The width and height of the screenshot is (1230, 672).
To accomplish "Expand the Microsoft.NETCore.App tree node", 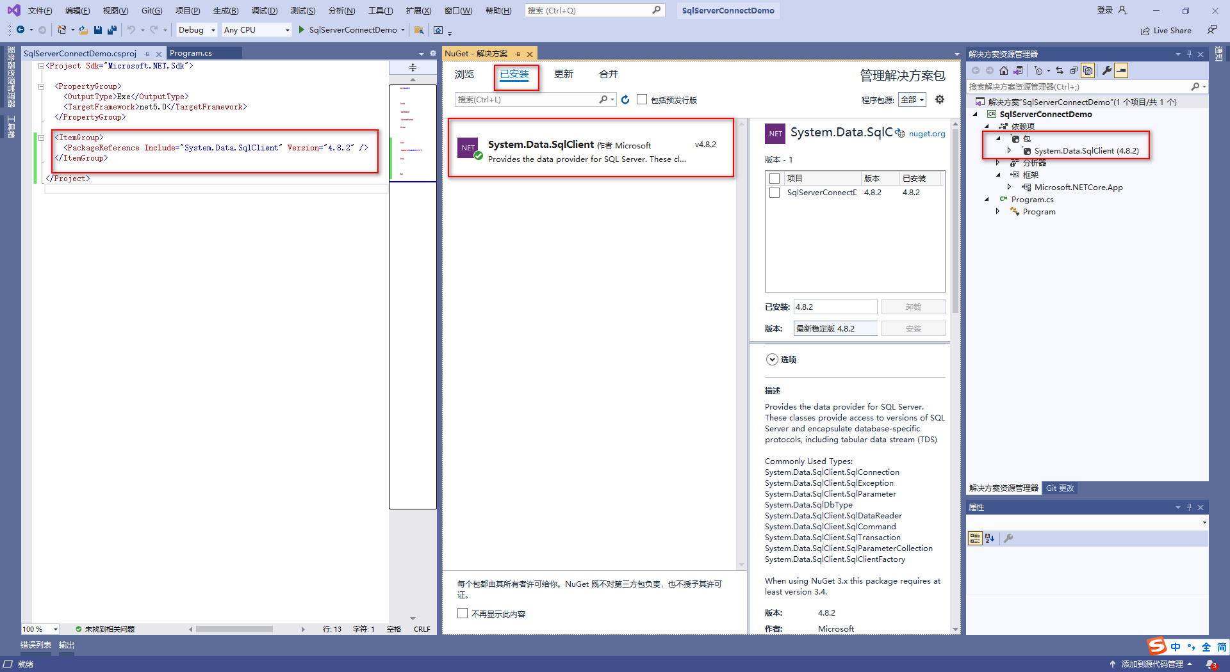I will coord(1010,187).
